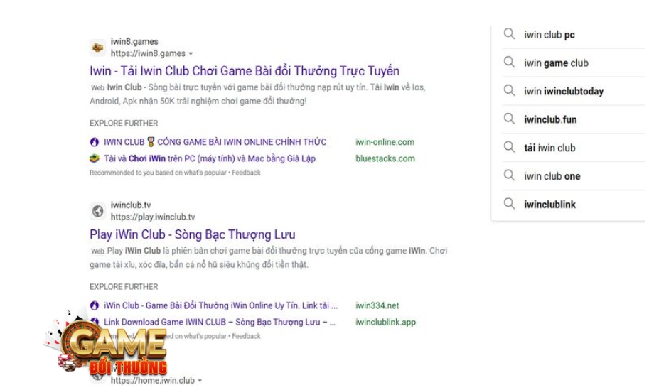This screenshot has width=649, height=390.
Task: Open "Link Download Game IWIN CLUB" link
Action: point(219,322)
